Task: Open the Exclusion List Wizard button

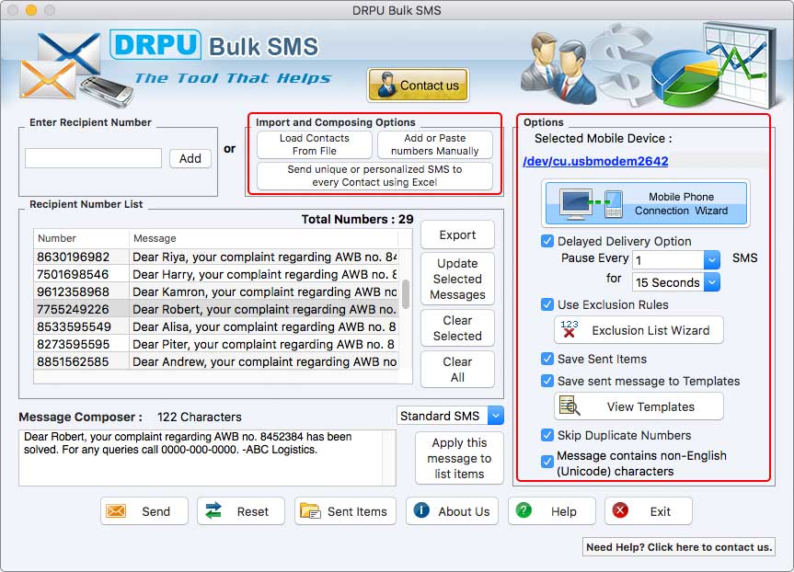Action: pos(639,330)
